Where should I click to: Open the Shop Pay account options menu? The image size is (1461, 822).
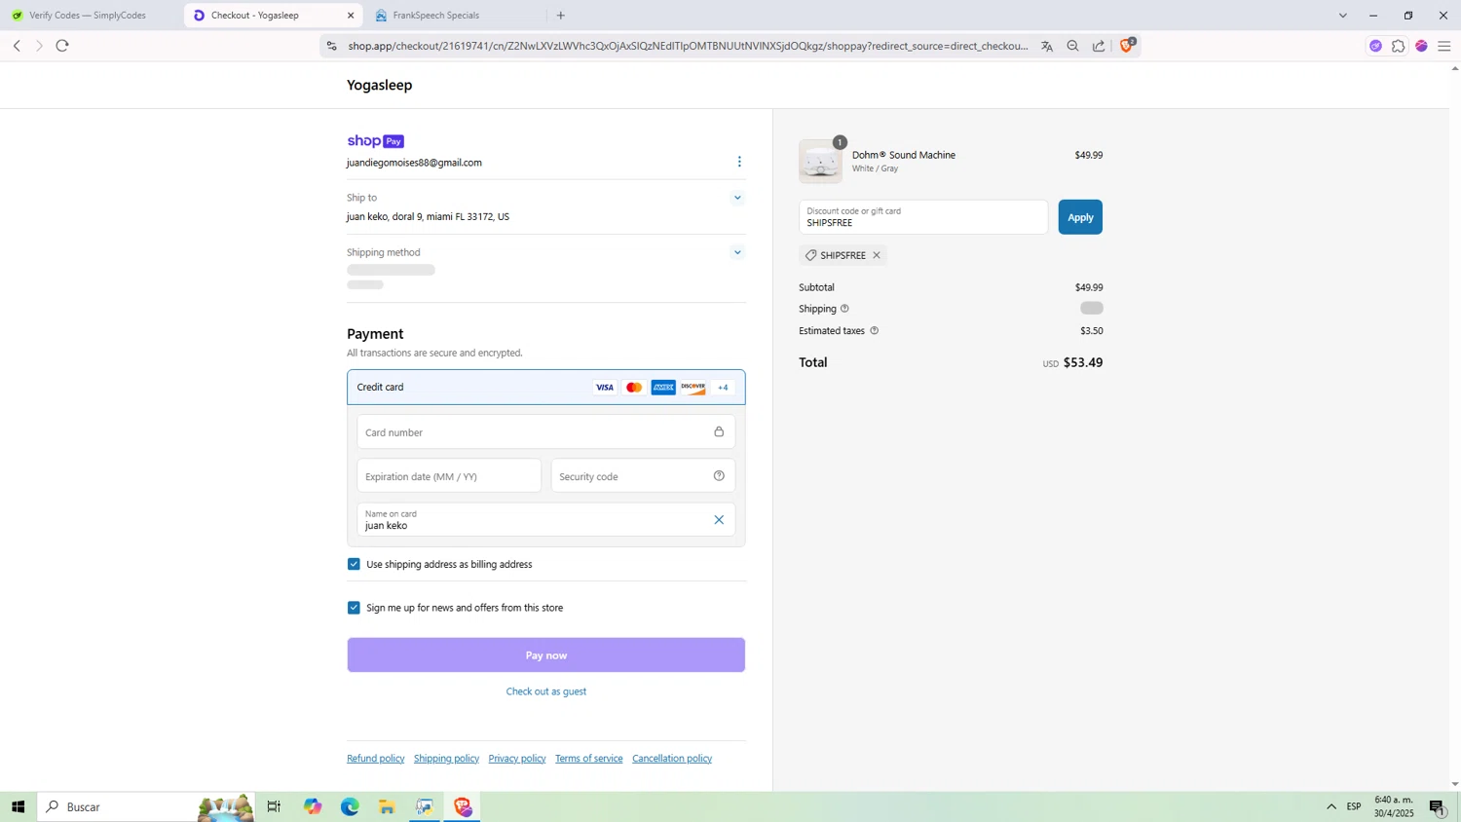pyautogui.click(x=739, y=162)
